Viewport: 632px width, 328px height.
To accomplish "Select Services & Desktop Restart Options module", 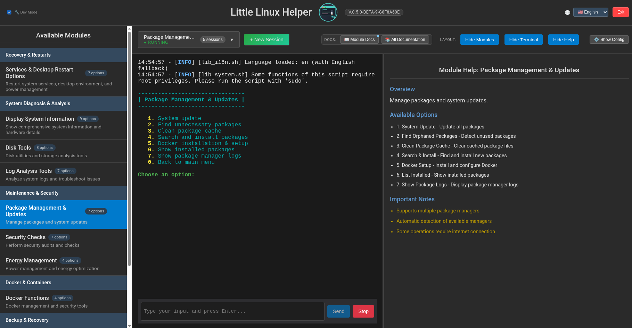I will point(63,79).
